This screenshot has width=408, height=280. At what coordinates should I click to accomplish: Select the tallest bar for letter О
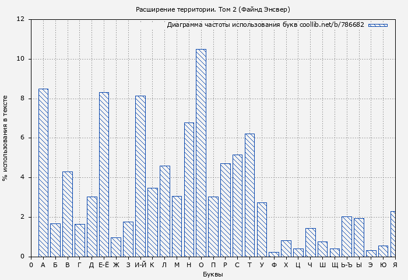201,153
